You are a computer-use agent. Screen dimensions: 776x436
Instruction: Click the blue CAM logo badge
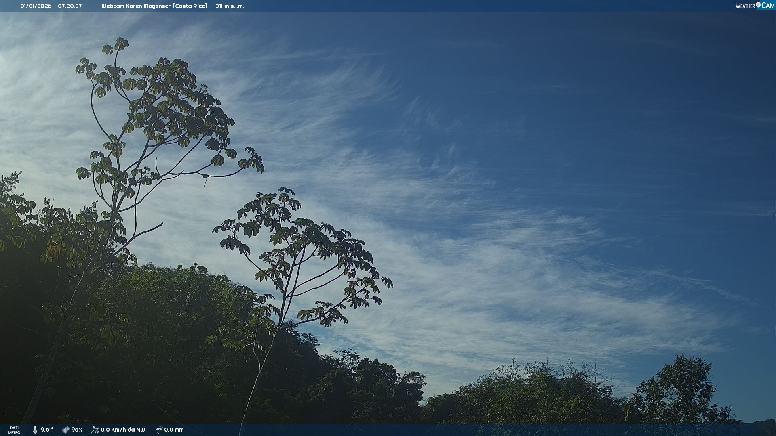(768, 6)
